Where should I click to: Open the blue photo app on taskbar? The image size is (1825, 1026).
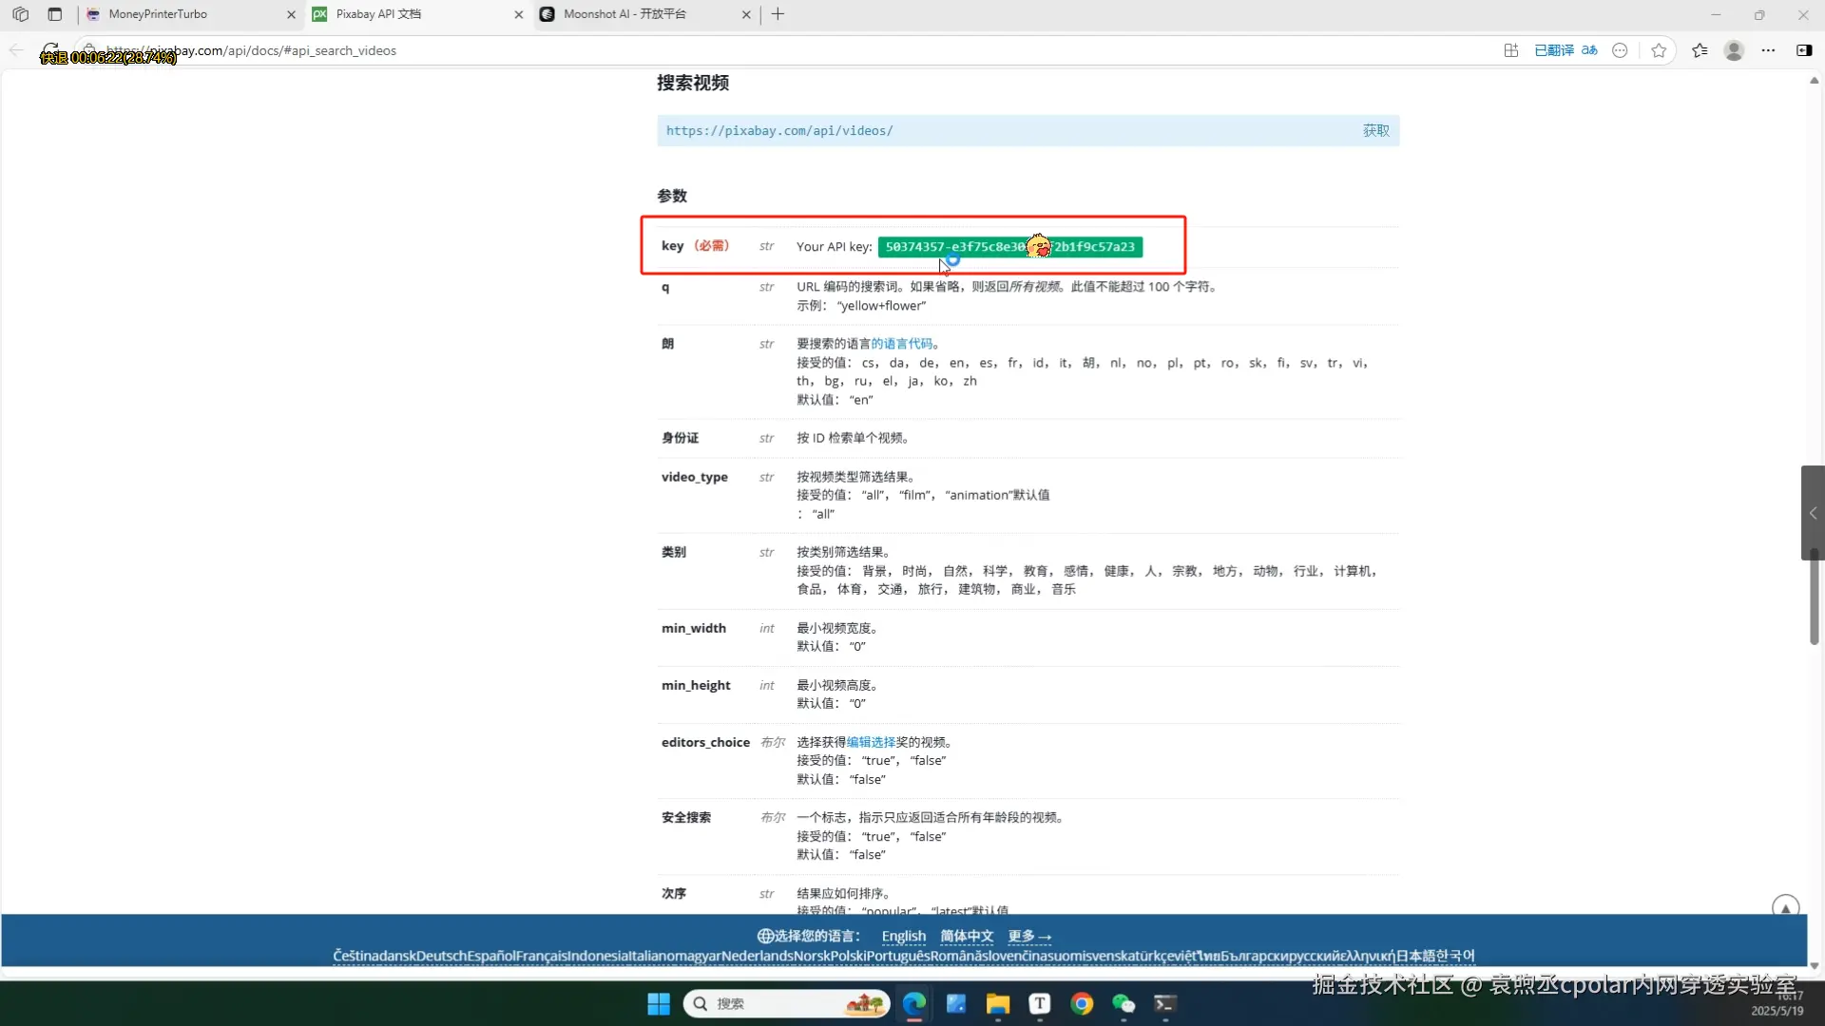[x=956, y=1004]
